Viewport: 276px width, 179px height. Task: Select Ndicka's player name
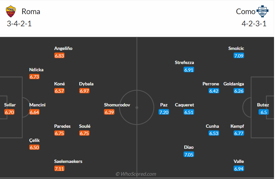36,70
